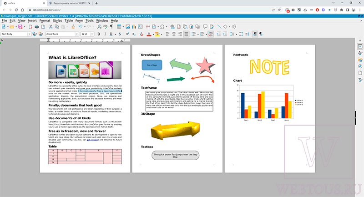Open the Insert Table dropdown arrow
Image resolution: width=364 pixels, height=197 pixels.
pos(123,27)
